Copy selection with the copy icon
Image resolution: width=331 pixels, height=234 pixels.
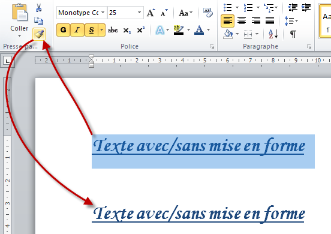(x=38, y=20)
